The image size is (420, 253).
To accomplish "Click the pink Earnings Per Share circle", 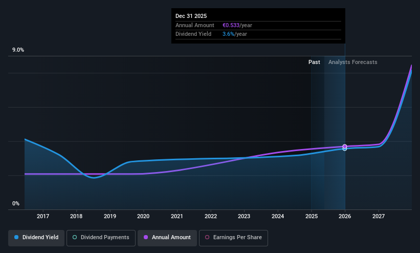I will point(207,237).
